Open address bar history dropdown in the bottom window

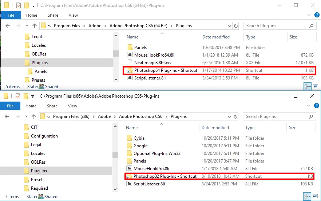click(229, 116)
